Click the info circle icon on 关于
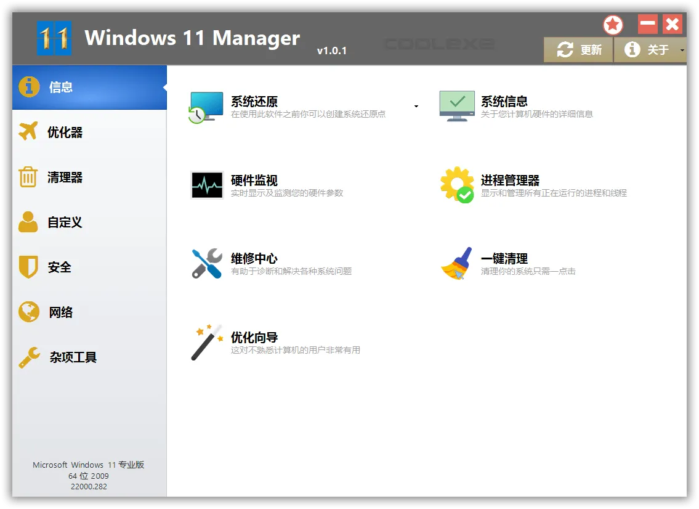 pyautogui.click(x=632, y=49)
